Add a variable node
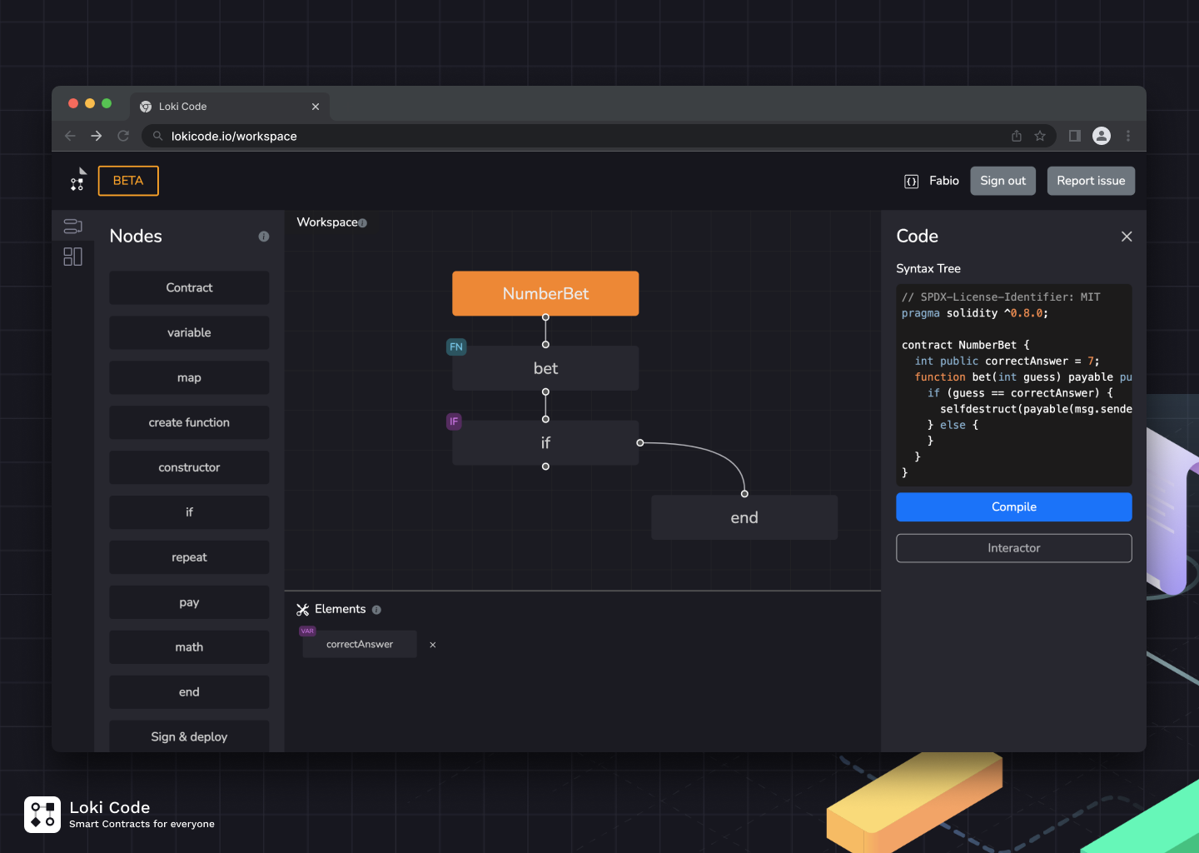 point(189,332)
